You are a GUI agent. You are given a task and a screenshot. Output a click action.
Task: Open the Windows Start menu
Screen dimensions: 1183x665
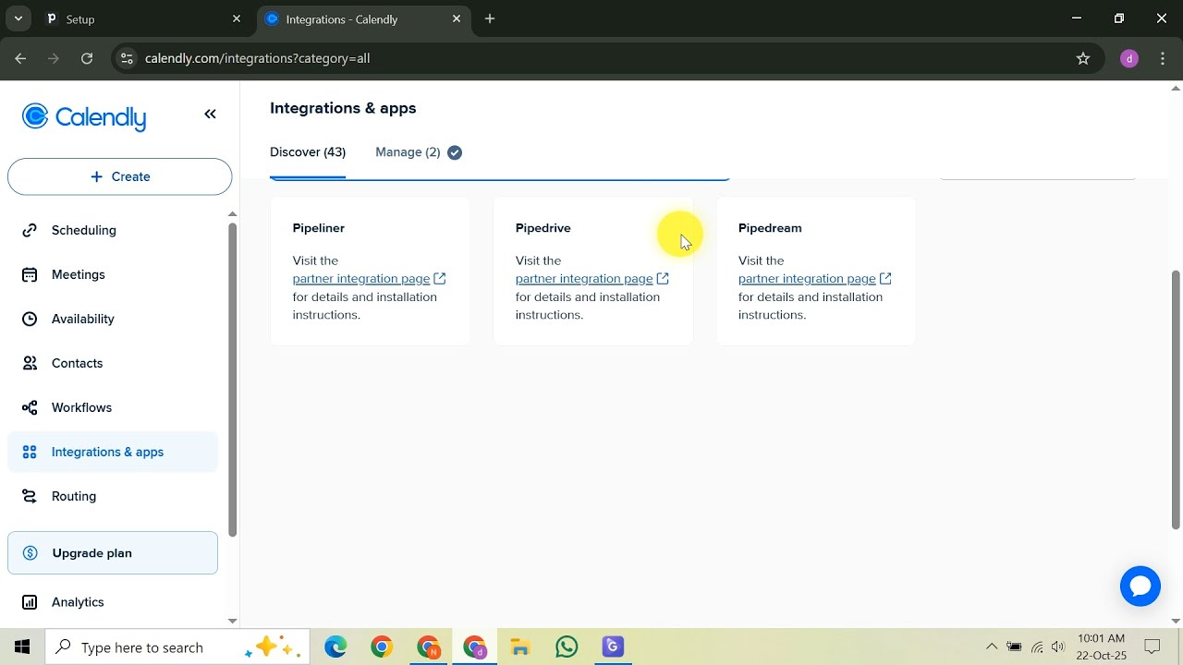click(22, 647)
